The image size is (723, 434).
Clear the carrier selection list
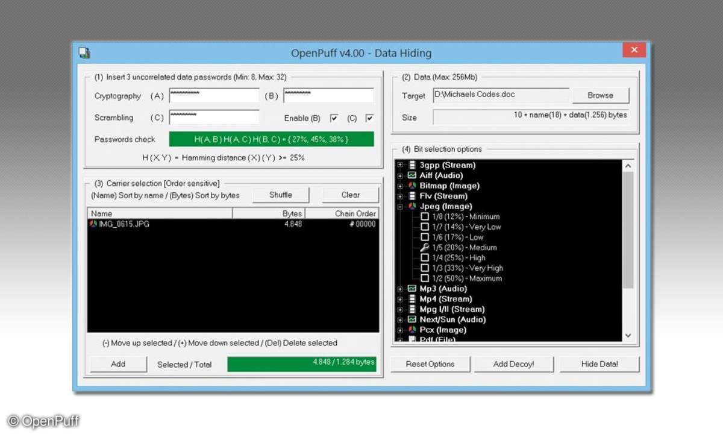351,195
